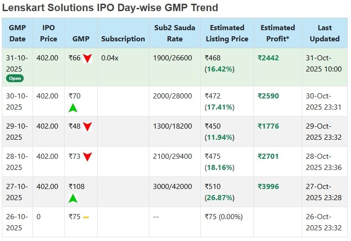Click the red down arrow beside ₹48 GMP
Viewport: 351px width, 241px height.
tap(87, 126)
